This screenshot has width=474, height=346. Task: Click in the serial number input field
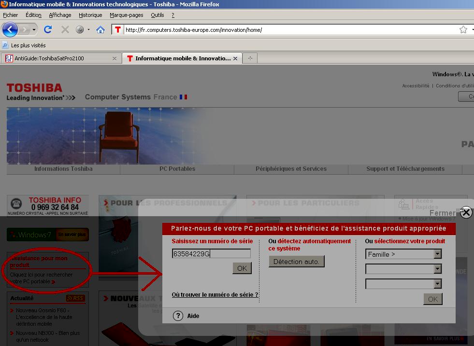pyautogui.click(x=211, y=254)
